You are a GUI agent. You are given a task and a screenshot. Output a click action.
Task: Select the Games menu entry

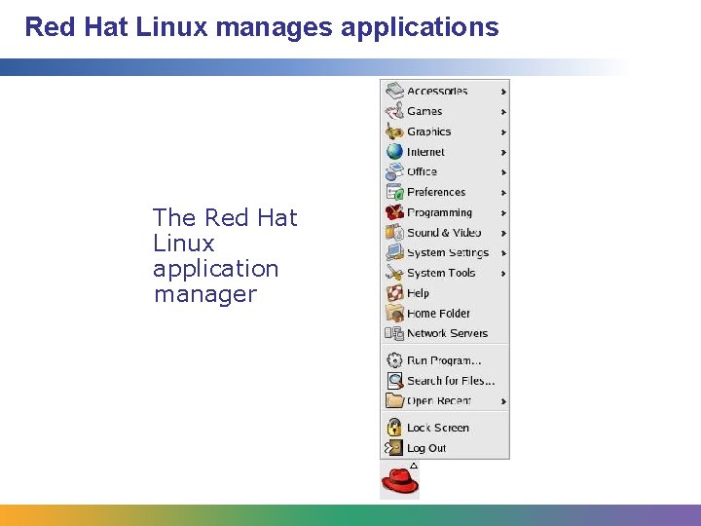pyautogui.click(x=445, y=111)
